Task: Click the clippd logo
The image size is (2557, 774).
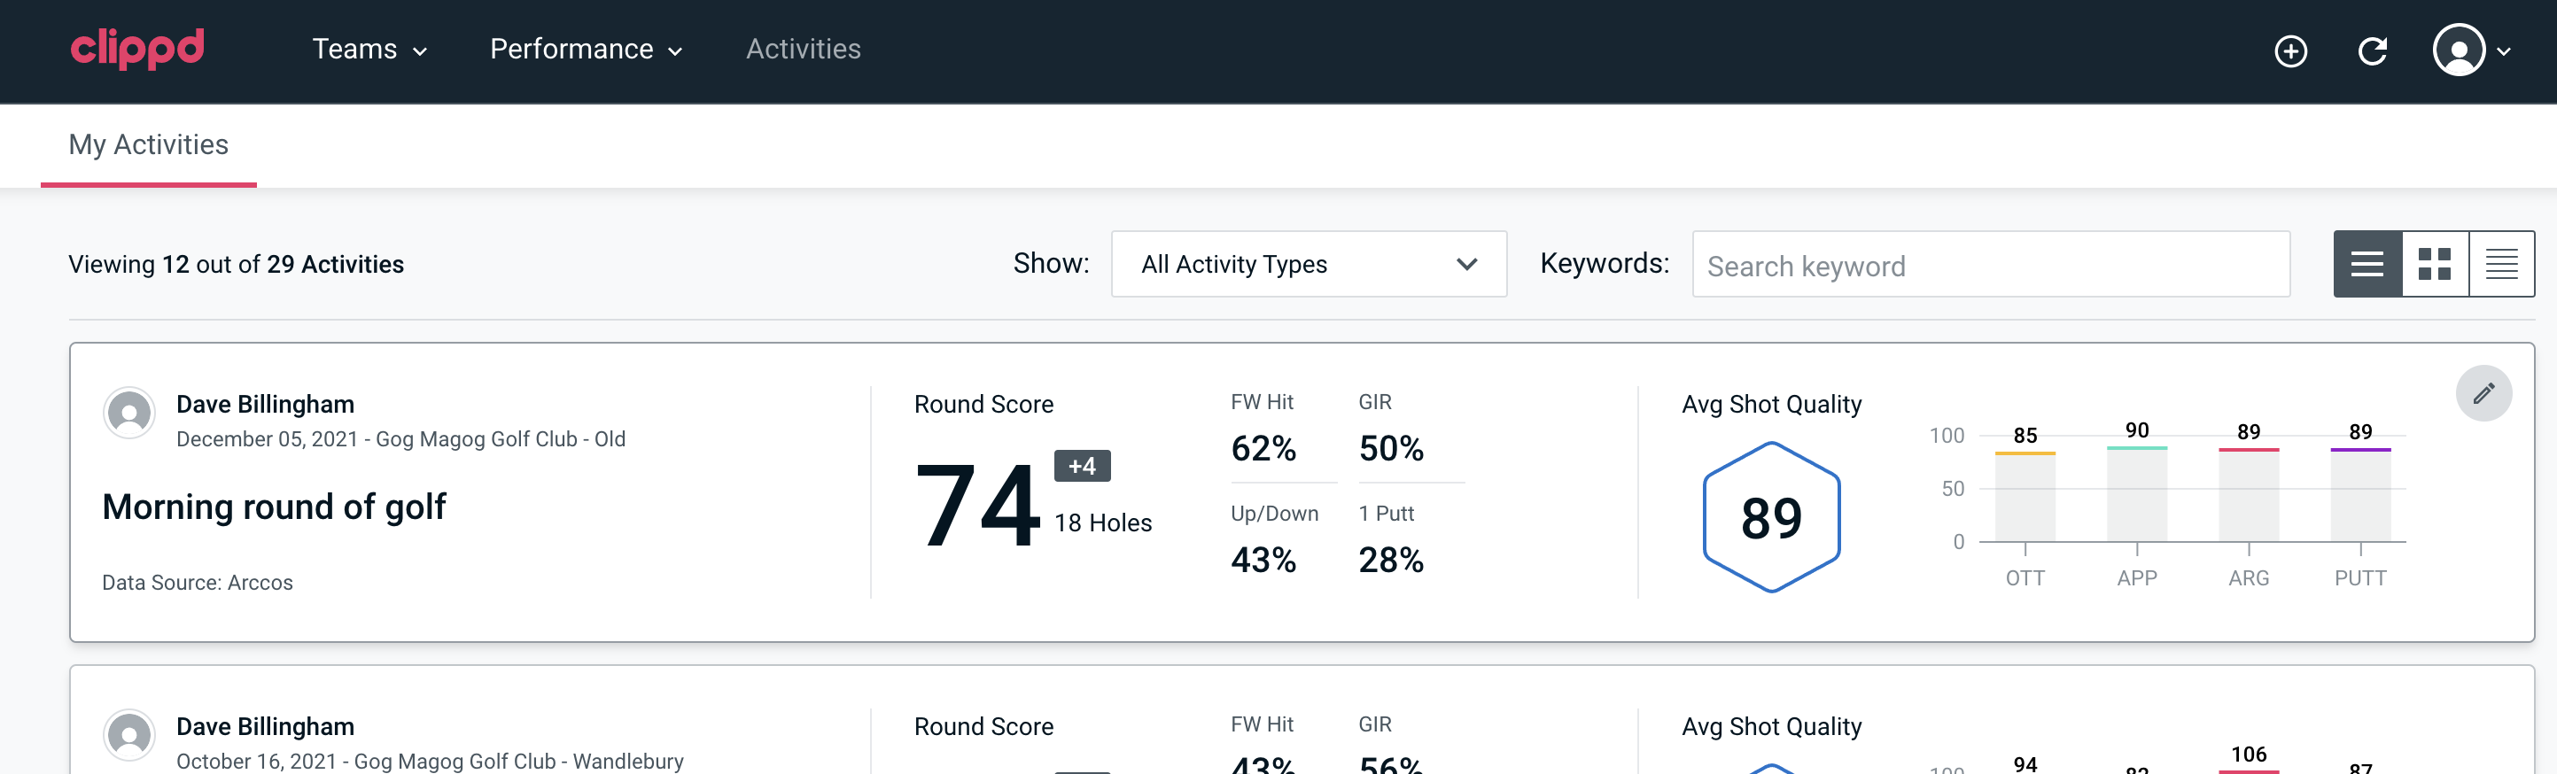Action: (x=137, y=49)
